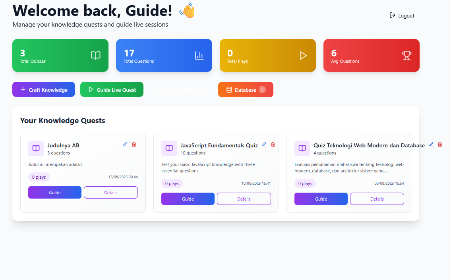Click the trophy icon on Avg Questions card
Image resolution: width=451 pixels, height=280 pixels.
406,56
